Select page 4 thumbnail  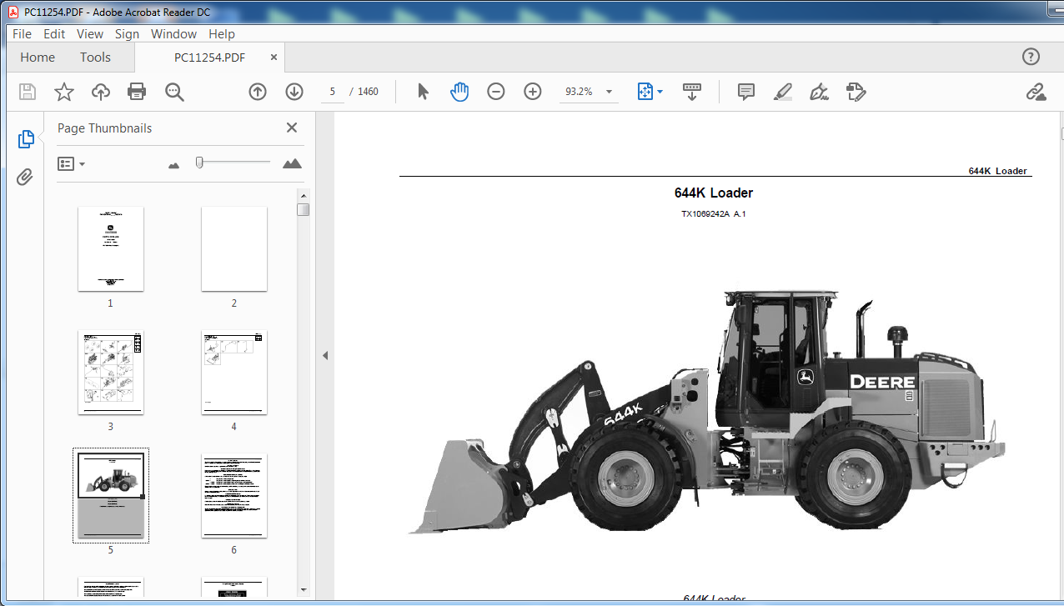coord(234,373)
